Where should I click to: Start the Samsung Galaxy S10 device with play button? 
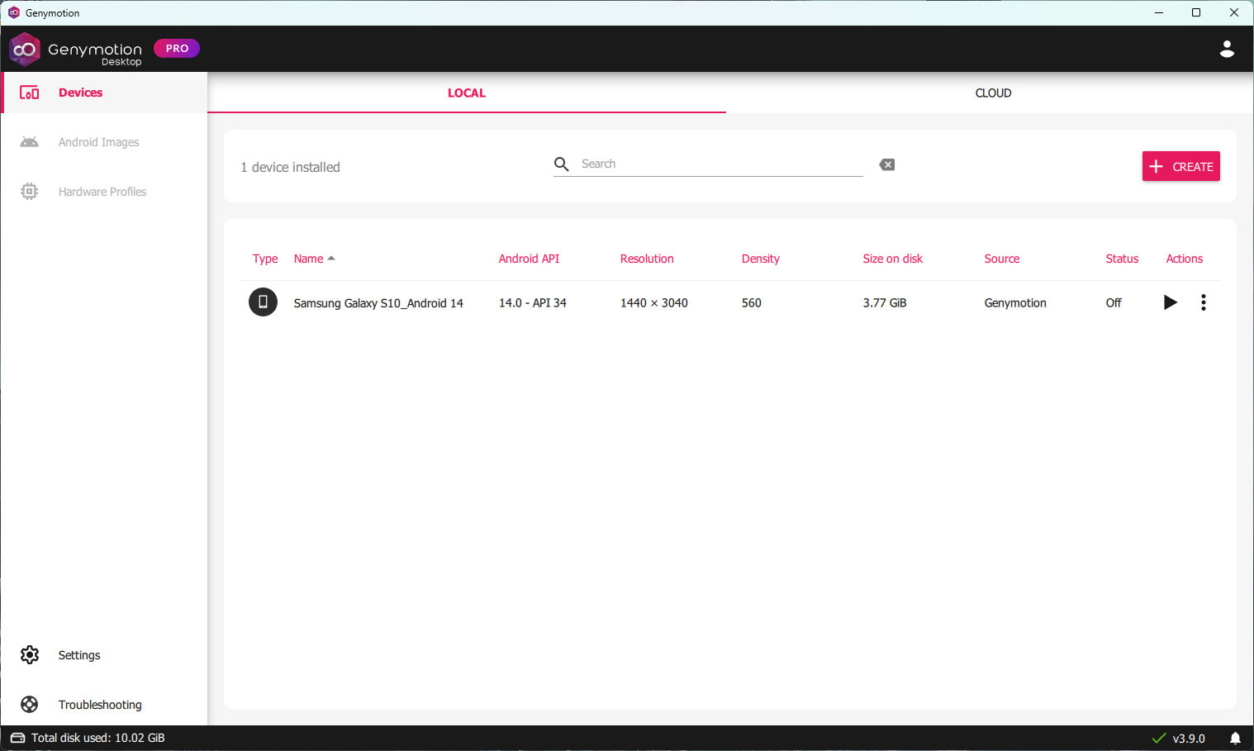pyautogui.click(x=1170, y=302)
